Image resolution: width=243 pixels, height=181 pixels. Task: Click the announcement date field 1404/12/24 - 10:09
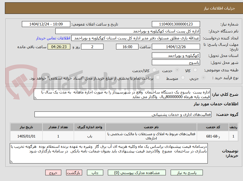pos(46,24)
